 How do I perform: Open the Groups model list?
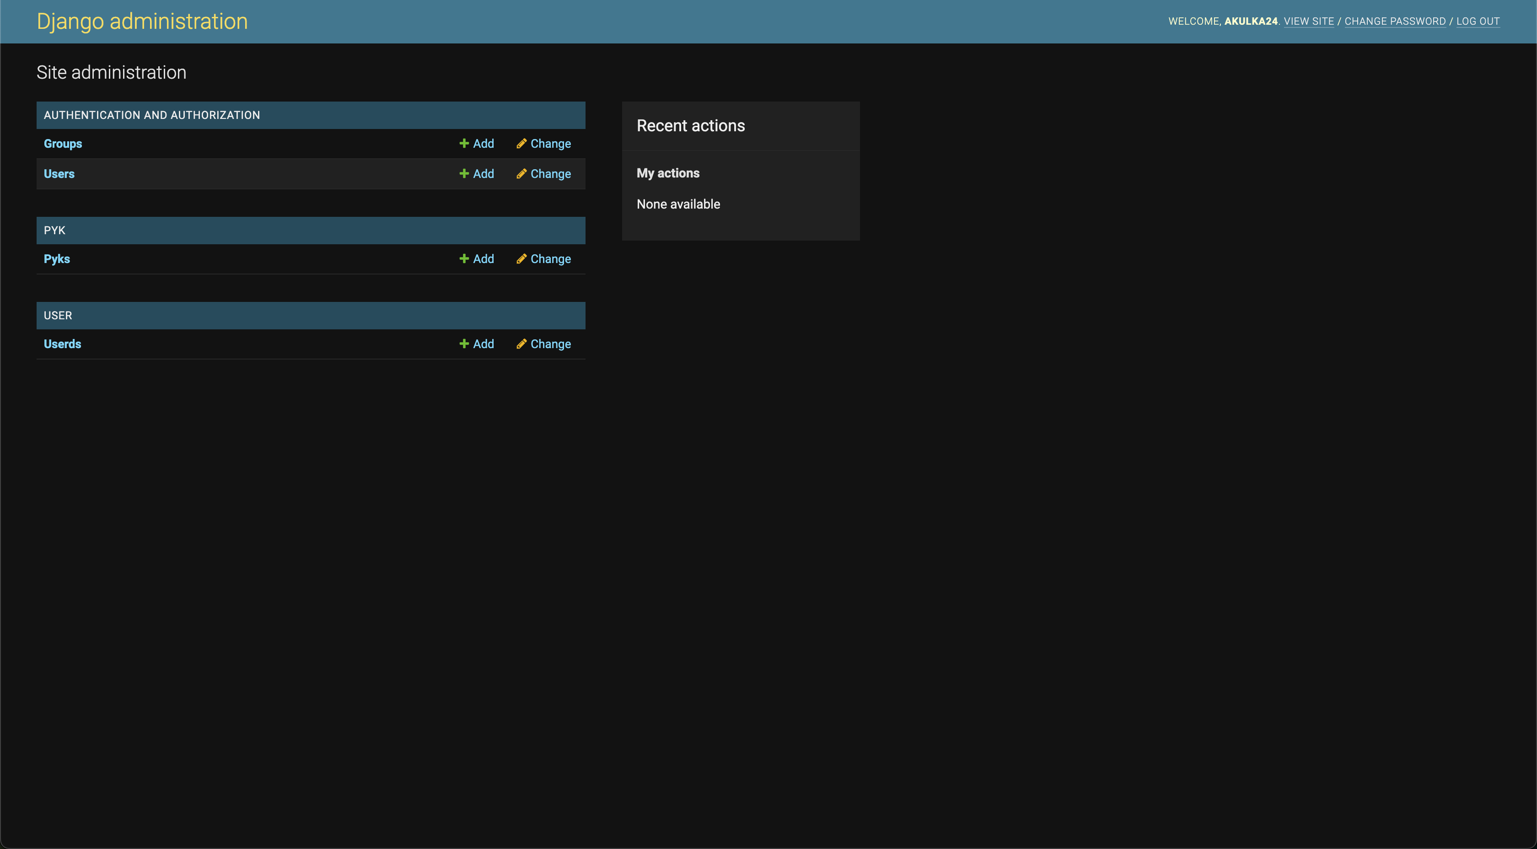click(63, 144)
